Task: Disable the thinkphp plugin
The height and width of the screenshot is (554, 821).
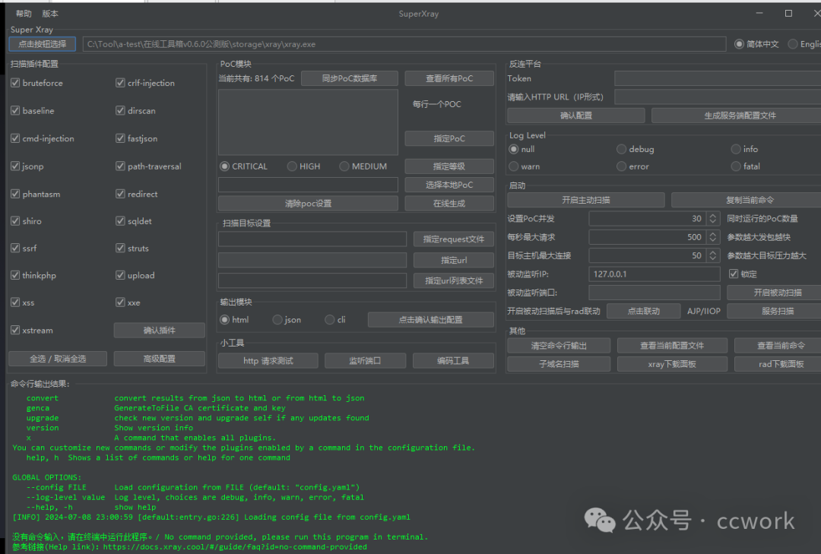Action: pyautogui.click(x=15, y=275)
